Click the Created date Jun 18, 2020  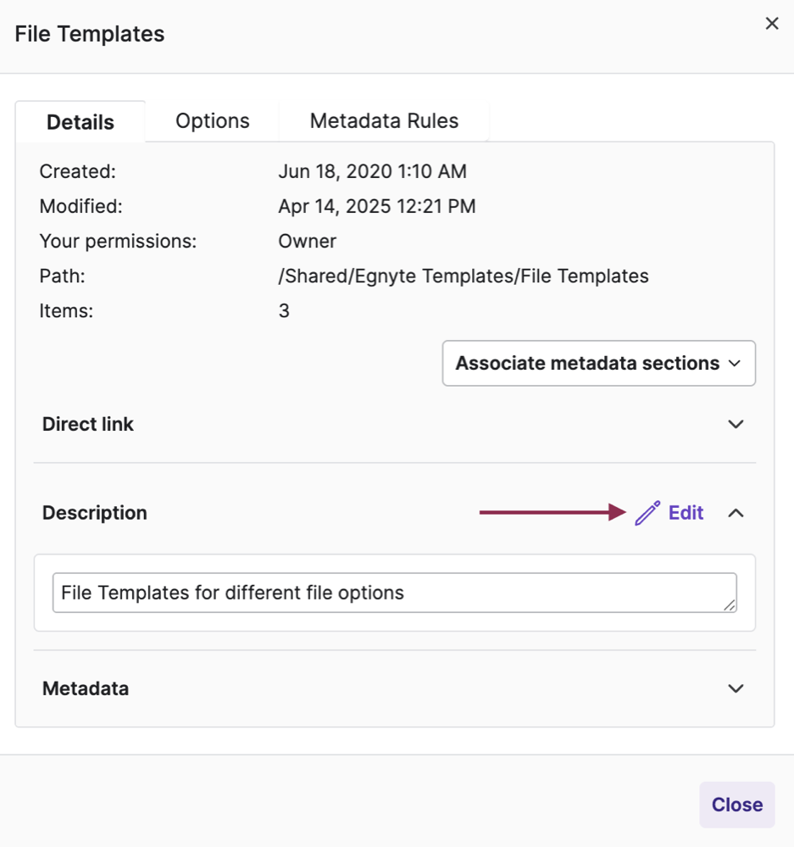[x=372, y=171]
